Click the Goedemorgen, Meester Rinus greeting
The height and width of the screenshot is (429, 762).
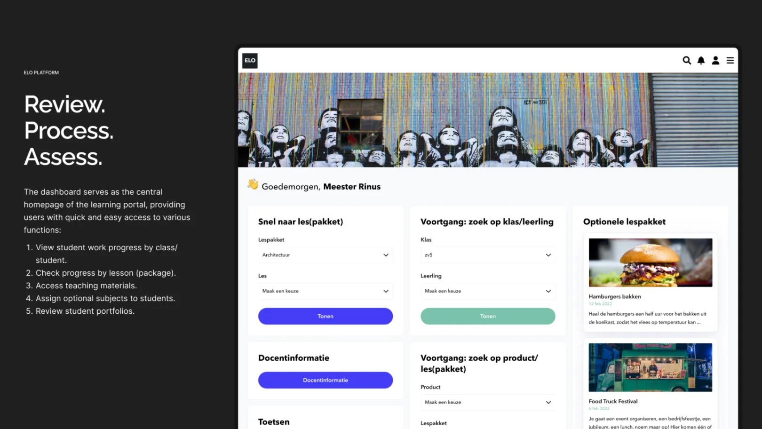click(x=321, y=187)
